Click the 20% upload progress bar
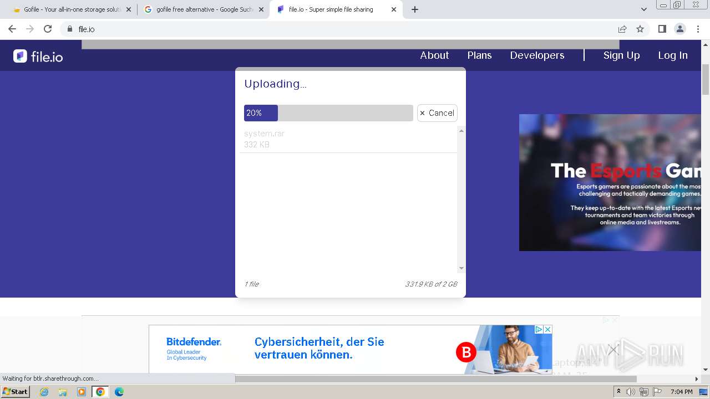The width and height of the screenshot is (710, 399). (328, 113)
